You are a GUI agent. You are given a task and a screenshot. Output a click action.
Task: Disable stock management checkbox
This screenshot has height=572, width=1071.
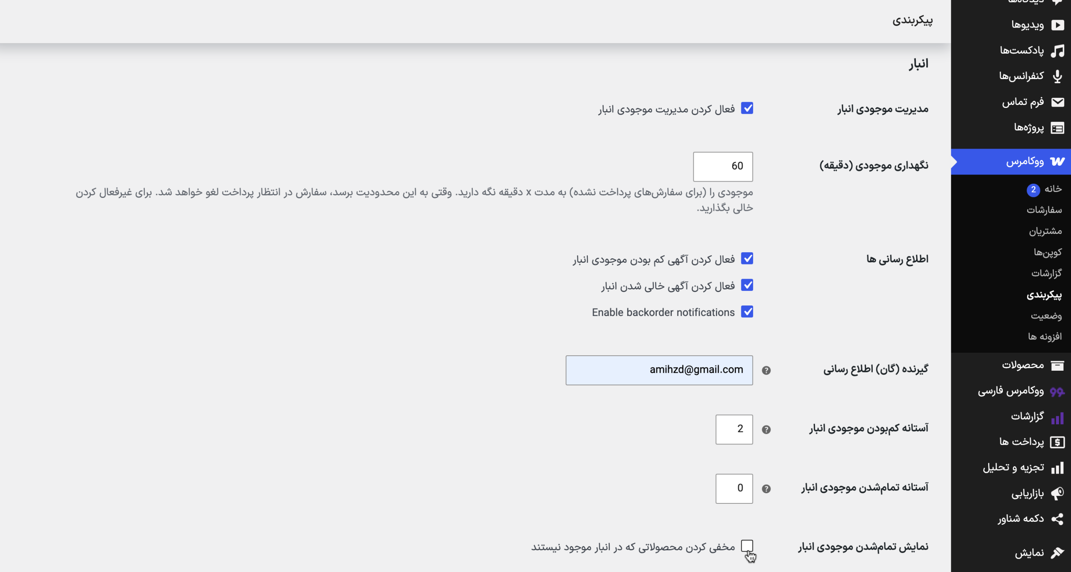[x=747, y=108]
